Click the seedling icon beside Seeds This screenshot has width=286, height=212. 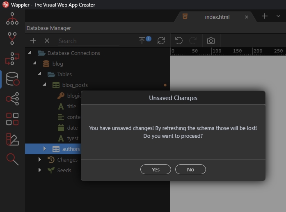click(x=51, y=170)
